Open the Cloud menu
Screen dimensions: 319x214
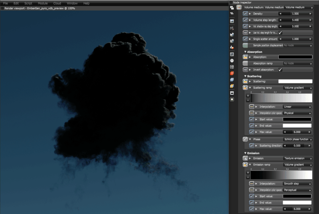[x=57, y=3]
